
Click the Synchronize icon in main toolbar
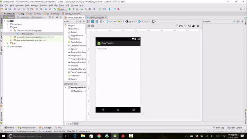coord(10,9)
